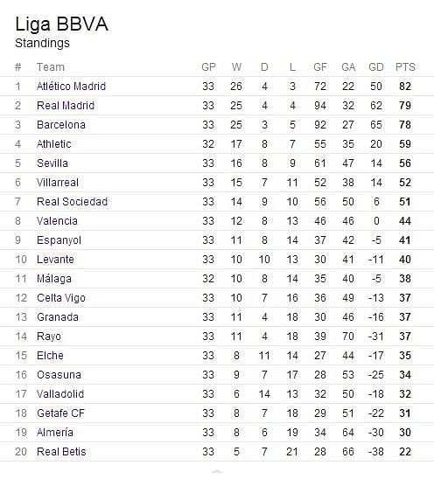Screen dimensions: 434x479
Task: Select the Elche team entry
Action: point(50,356)
